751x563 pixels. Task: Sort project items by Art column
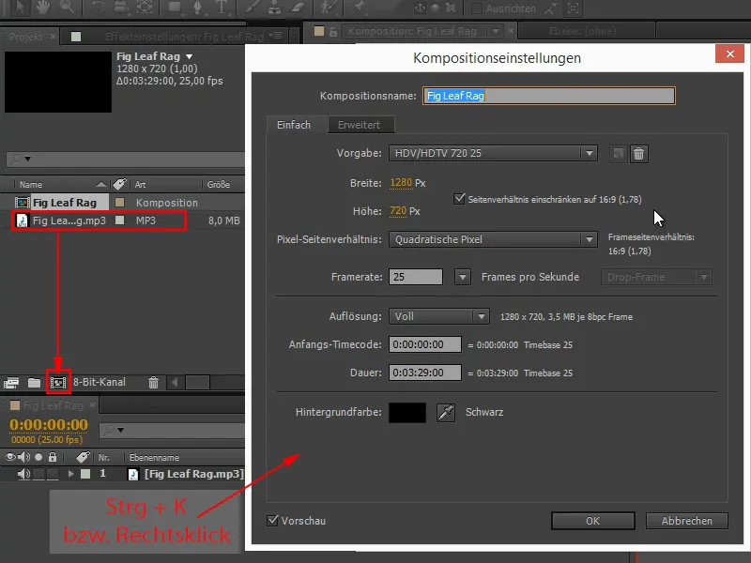(x=140, y=184)
